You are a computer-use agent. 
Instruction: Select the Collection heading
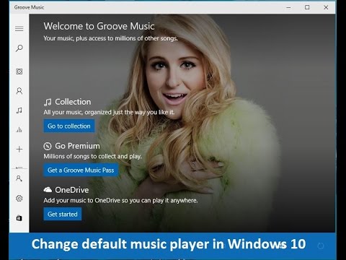pyautogui.click(x=73, y=102)
